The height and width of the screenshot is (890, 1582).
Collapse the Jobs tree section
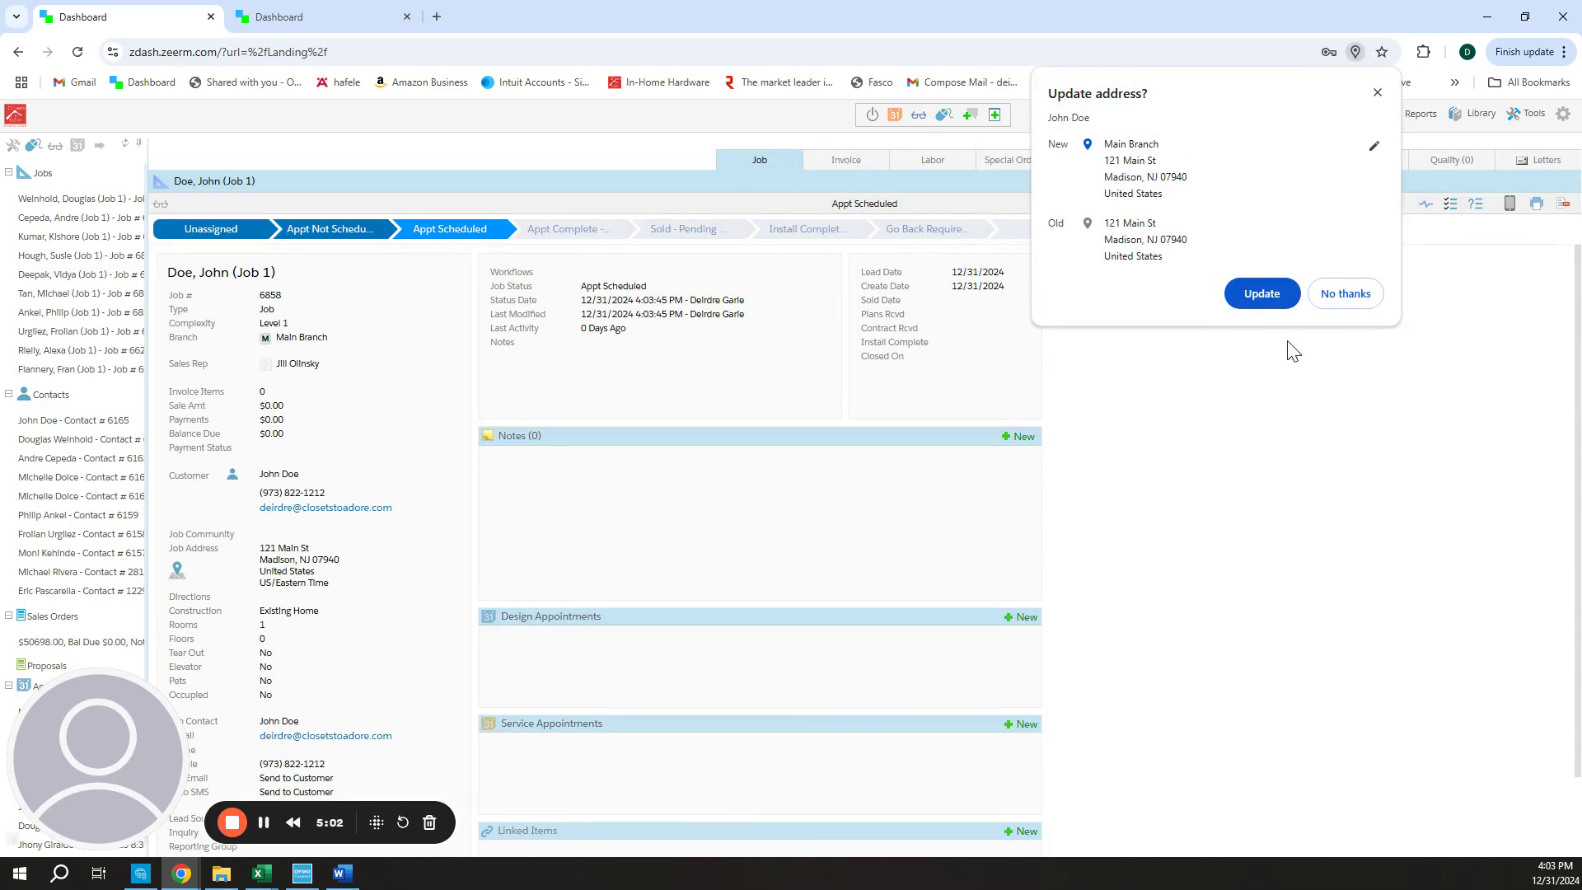tap(8, 172)
